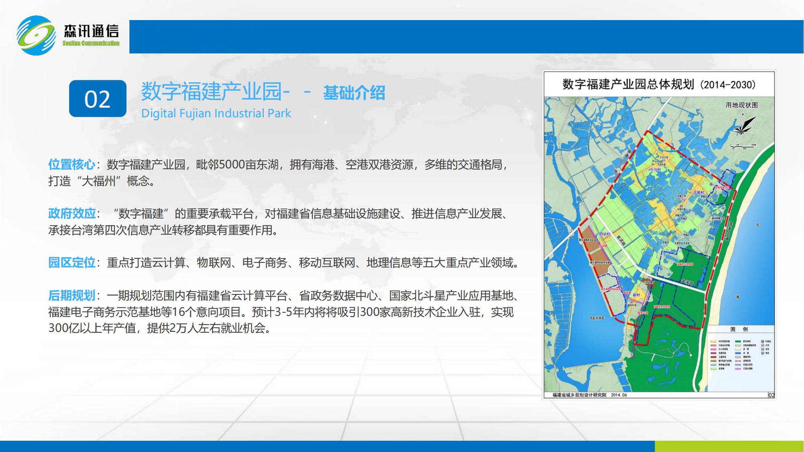Screen dimensions: 804x452
Task: Click the 小学 school symbol in the legend
Action: click(763, 346)
